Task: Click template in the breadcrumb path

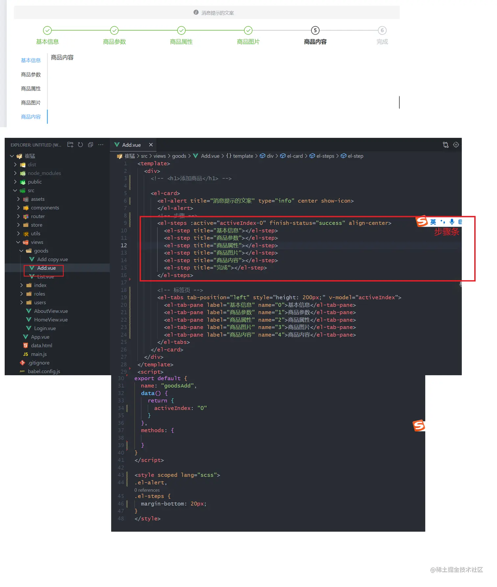Action: pyautogui.click(x=243, y=156)
